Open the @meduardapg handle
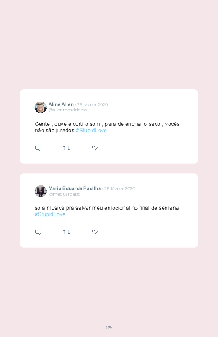Screen dimensions: 218x337 65,194
